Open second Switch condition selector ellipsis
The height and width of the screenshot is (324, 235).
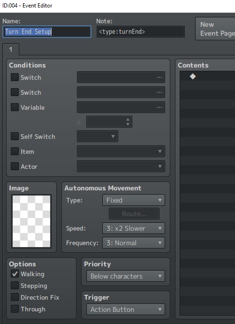pyautogui.click(x=159, y=92)
